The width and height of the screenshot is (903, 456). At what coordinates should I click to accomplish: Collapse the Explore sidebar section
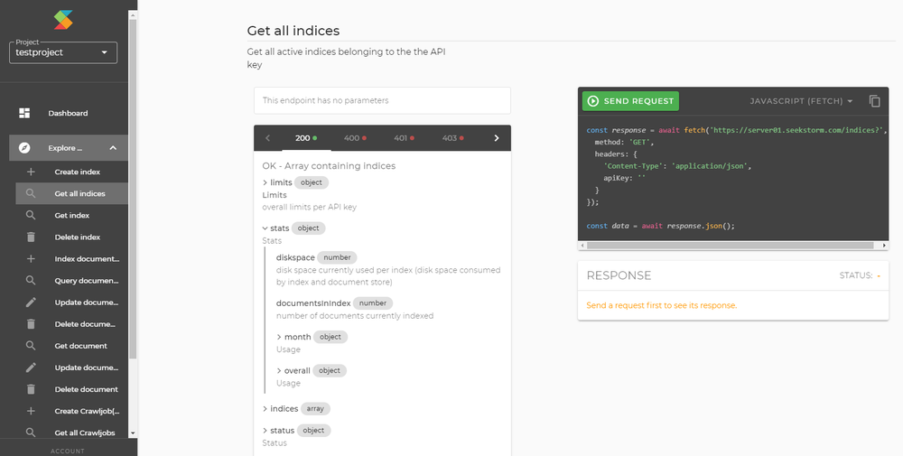113,148
